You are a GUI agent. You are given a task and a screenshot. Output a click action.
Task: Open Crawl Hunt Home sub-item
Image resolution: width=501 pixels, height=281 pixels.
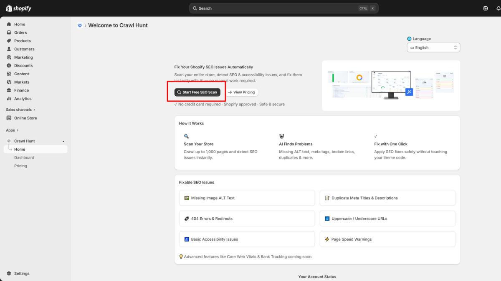pos(35,149)
